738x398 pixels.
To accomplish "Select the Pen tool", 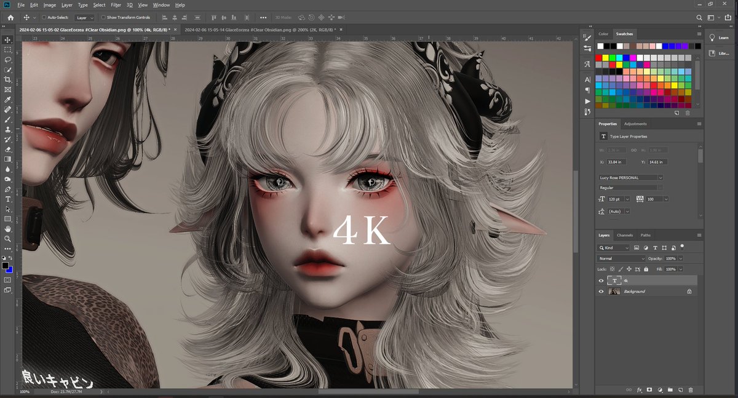I will (7, 189).
